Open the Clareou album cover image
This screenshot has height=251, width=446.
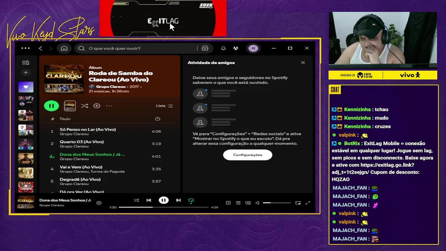pos(64,79)
